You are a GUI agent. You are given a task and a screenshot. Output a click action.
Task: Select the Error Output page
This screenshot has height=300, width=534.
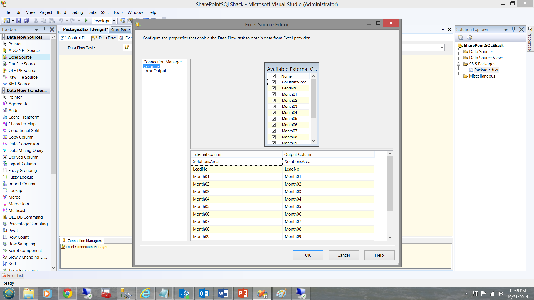point(155,71)
